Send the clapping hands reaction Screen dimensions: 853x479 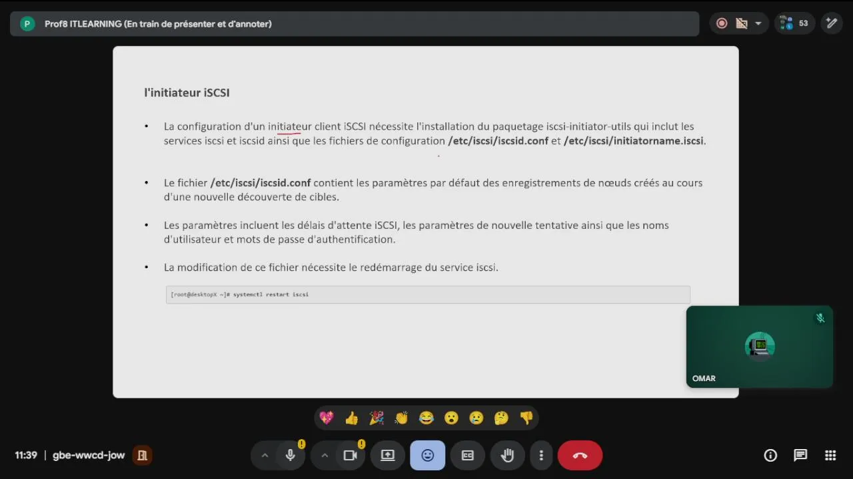(401, 418)
